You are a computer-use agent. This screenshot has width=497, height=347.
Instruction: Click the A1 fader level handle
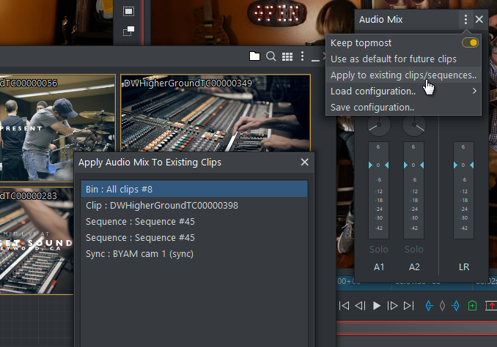378,165
